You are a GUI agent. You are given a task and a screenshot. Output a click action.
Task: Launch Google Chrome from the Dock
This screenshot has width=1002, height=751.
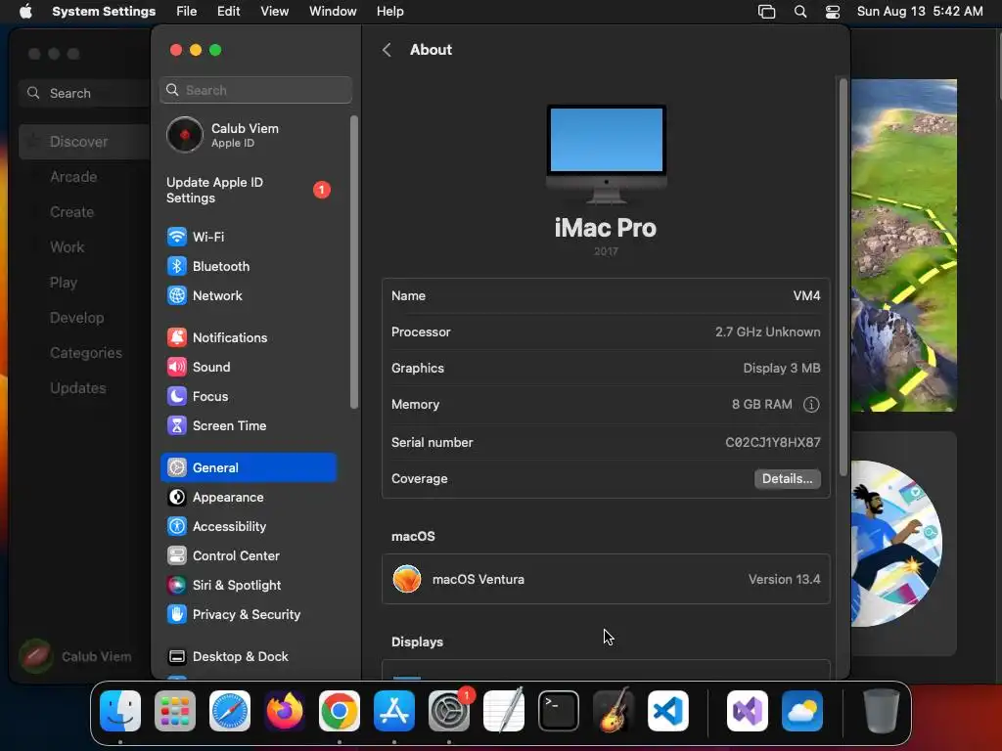click(x=340, y=711)
